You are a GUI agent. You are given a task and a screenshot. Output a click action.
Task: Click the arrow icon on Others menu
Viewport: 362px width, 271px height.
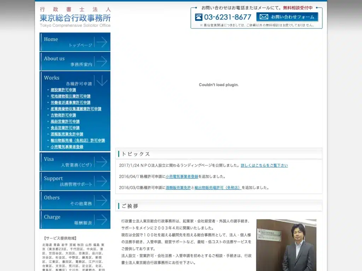(x=102, y=200)
